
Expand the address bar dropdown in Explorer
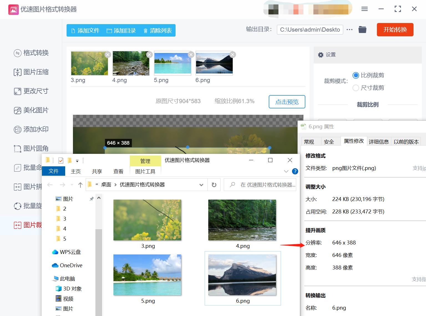(201, 184)
